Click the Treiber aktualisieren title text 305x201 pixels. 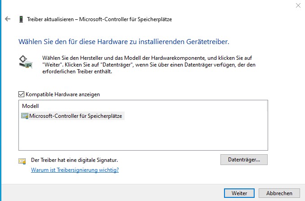coord(99,19)
